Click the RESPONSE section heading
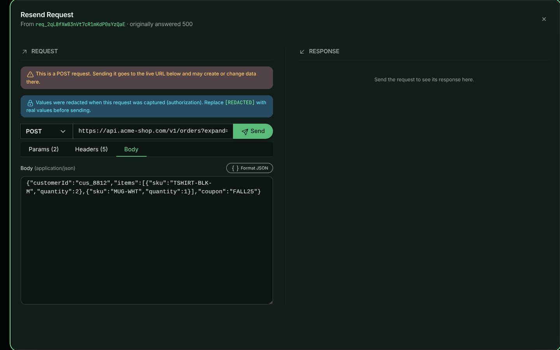 [324, 51]
